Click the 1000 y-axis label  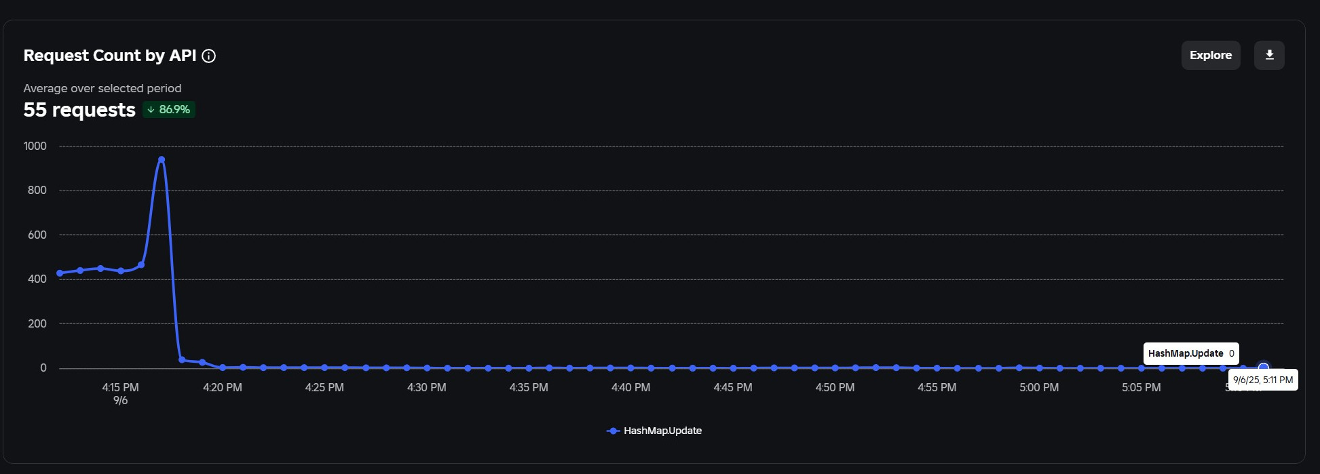pyautogui.click(x=35, y=146)
